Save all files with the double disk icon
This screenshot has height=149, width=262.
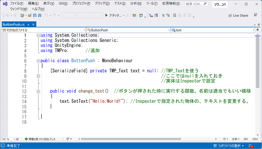click(40, 16)
